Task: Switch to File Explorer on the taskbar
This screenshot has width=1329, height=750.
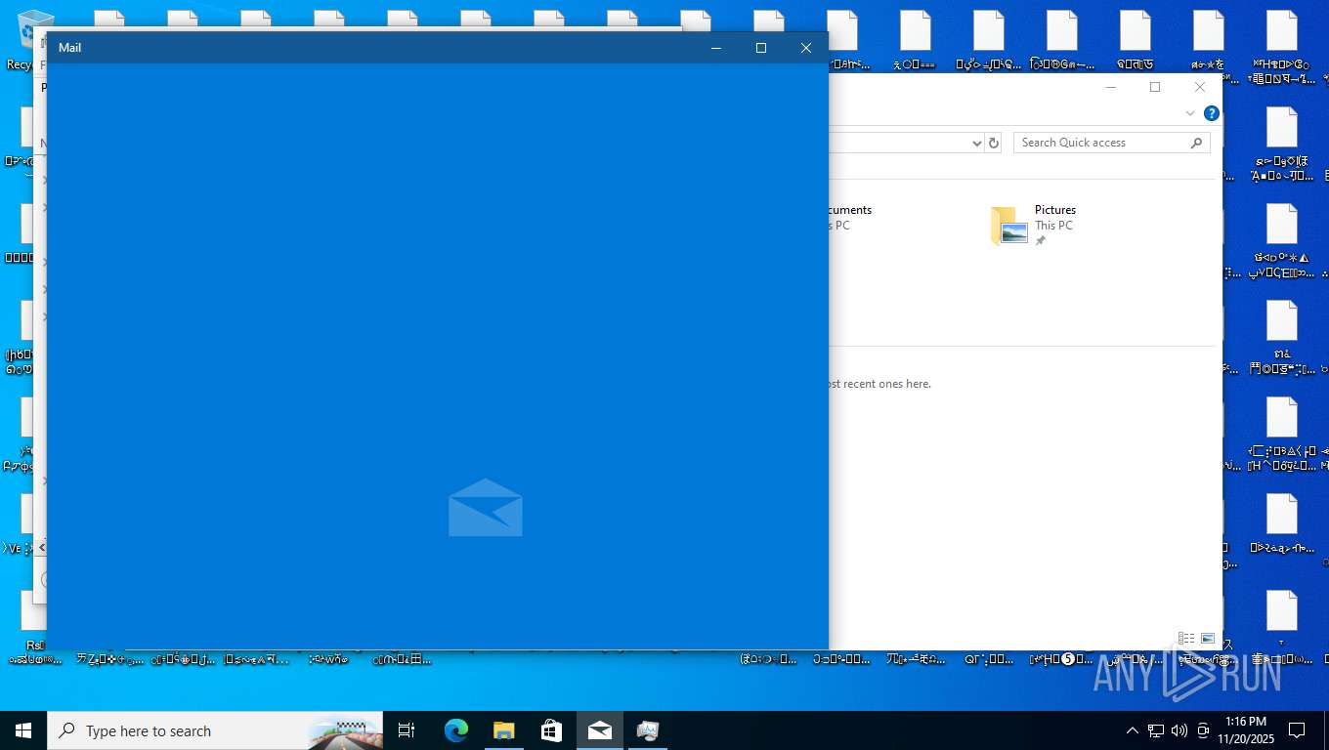Action: click(x=503, y=730)
